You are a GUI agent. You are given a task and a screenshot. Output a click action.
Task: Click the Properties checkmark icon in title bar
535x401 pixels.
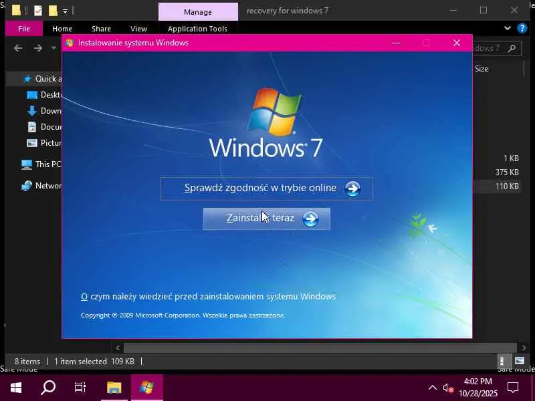[38, 11]
